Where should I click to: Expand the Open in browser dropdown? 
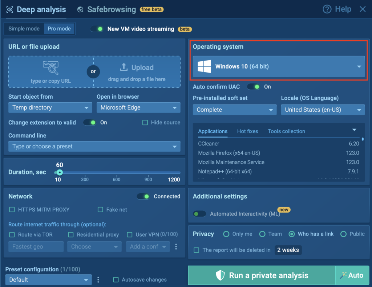(138, 107)
